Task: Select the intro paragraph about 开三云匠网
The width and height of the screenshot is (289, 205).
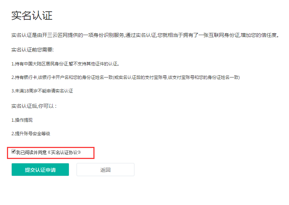Action: click(x=146, y=35)
